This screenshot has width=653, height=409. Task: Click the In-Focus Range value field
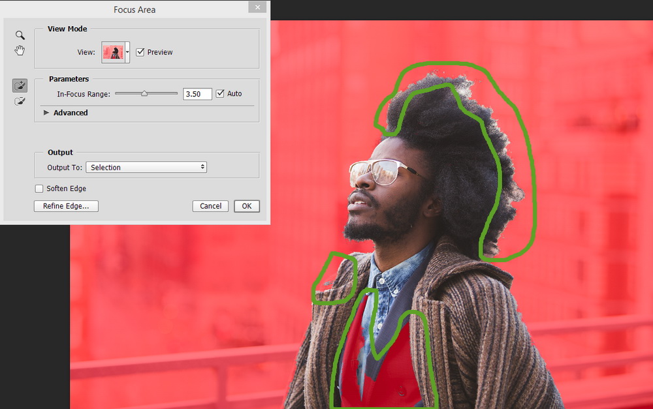(x=197, y=94)
